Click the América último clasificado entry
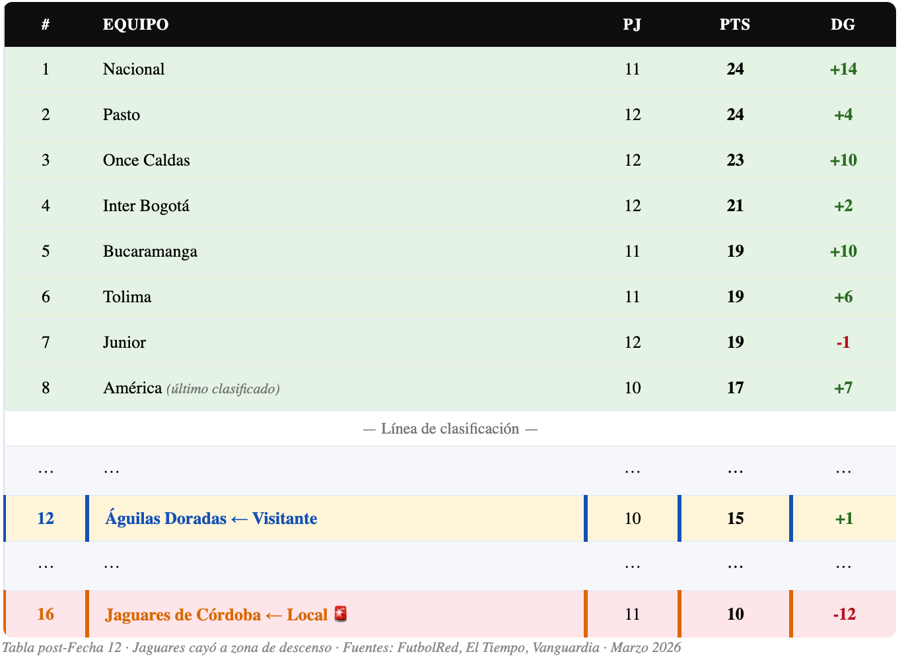The width and height of the screenshot is (906, 656). point(192,388)
